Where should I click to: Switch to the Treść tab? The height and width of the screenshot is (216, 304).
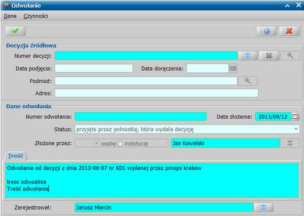click(x=16, y=156)
